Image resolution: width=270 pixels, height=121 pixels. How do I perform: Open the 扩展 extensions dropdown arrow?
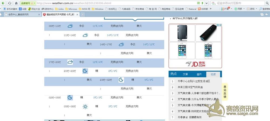click(x=232, y=9)
